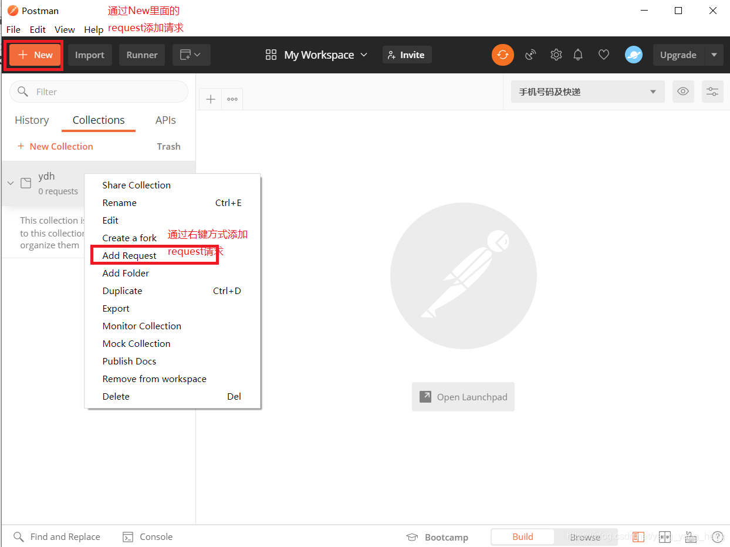Viewport: 730px width, 547px height.
Task: Click the Filter search field
Action: [x=99, y=92]
